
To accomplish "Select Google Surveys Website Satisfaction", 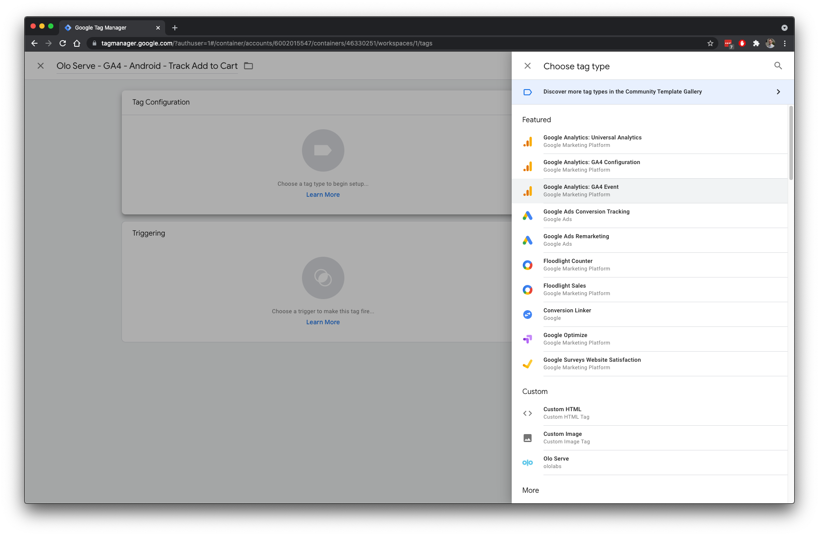I will click(x=650, y=364).
